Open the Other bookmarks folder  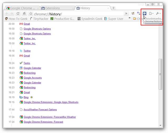click(x=147, y=19)
